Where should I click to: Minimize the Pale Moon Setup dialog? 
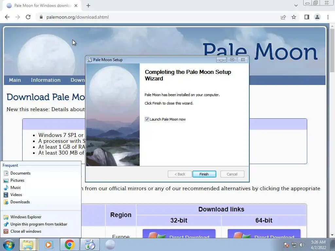click(x=221, y=60)
